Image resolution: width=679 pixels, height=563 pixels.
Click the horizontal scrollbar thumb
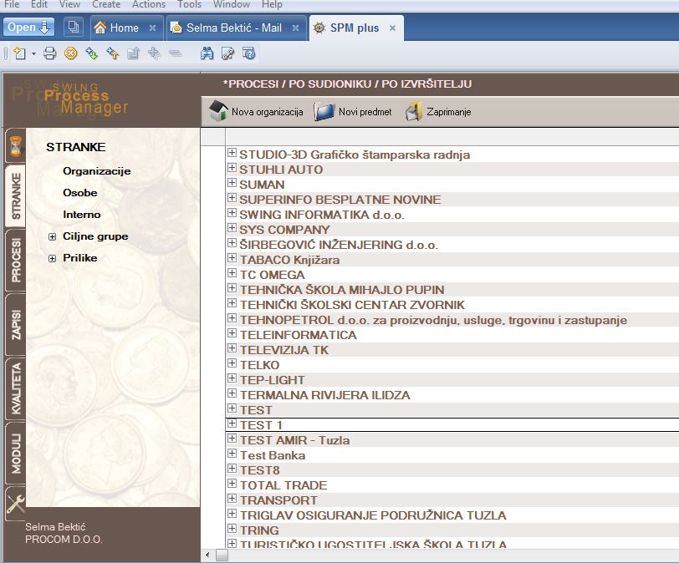[222, 555]
